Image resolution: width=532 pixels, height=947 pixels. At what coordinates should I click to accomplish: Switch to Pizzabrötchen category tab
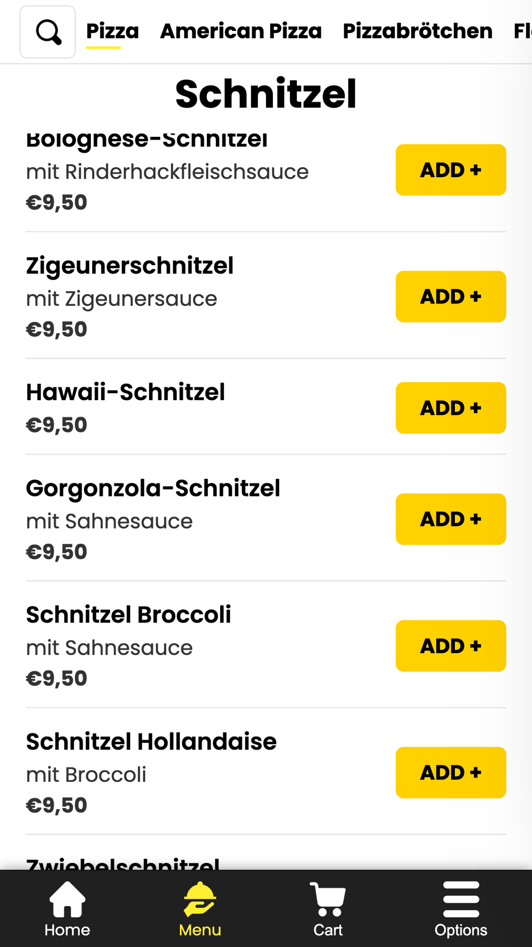pyautogui.click(x=418, y=31)
